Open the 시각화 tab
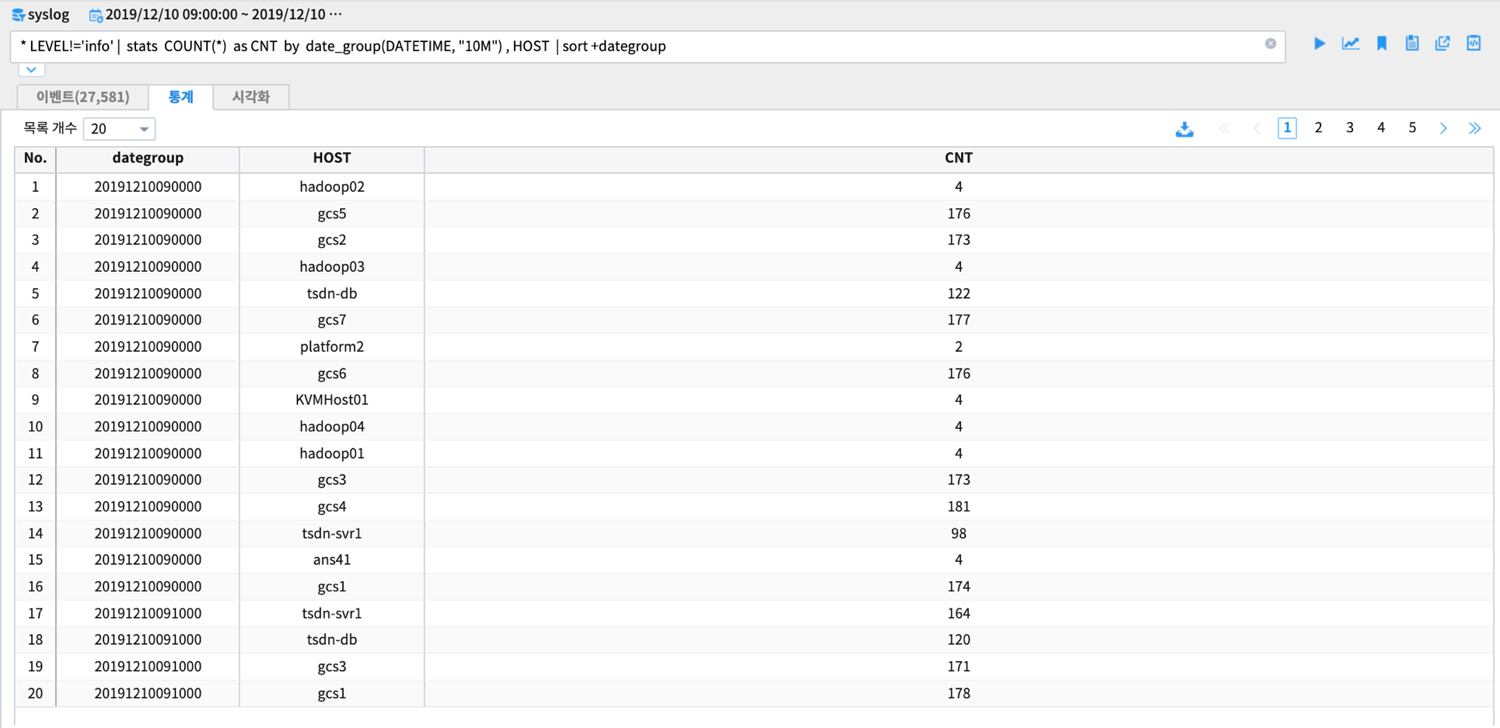Screen dimensions: 1500x728 tap(250, 96)
